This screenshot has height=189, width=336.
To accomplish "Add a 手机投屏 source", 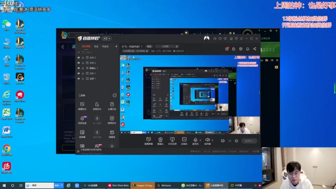I will pos(172,141).
